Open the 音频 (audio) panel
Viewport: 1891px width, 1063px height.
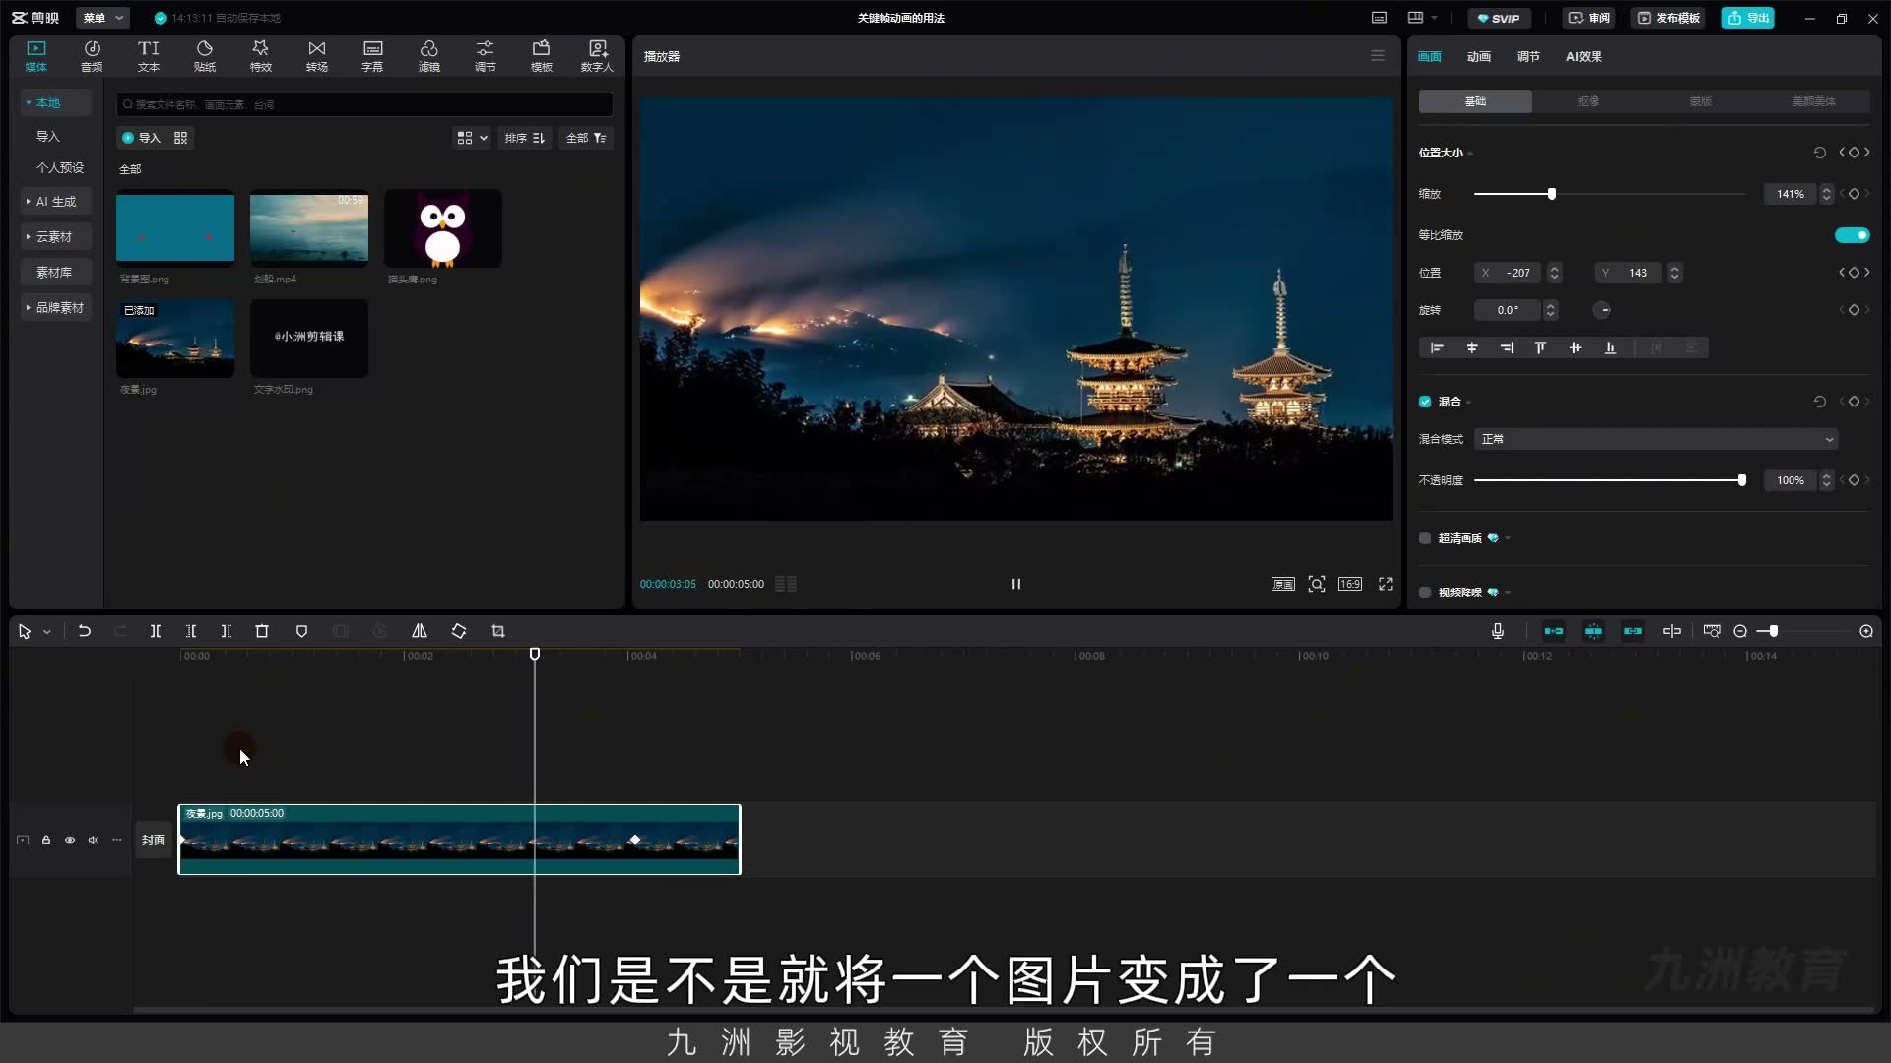coord(92,56)
